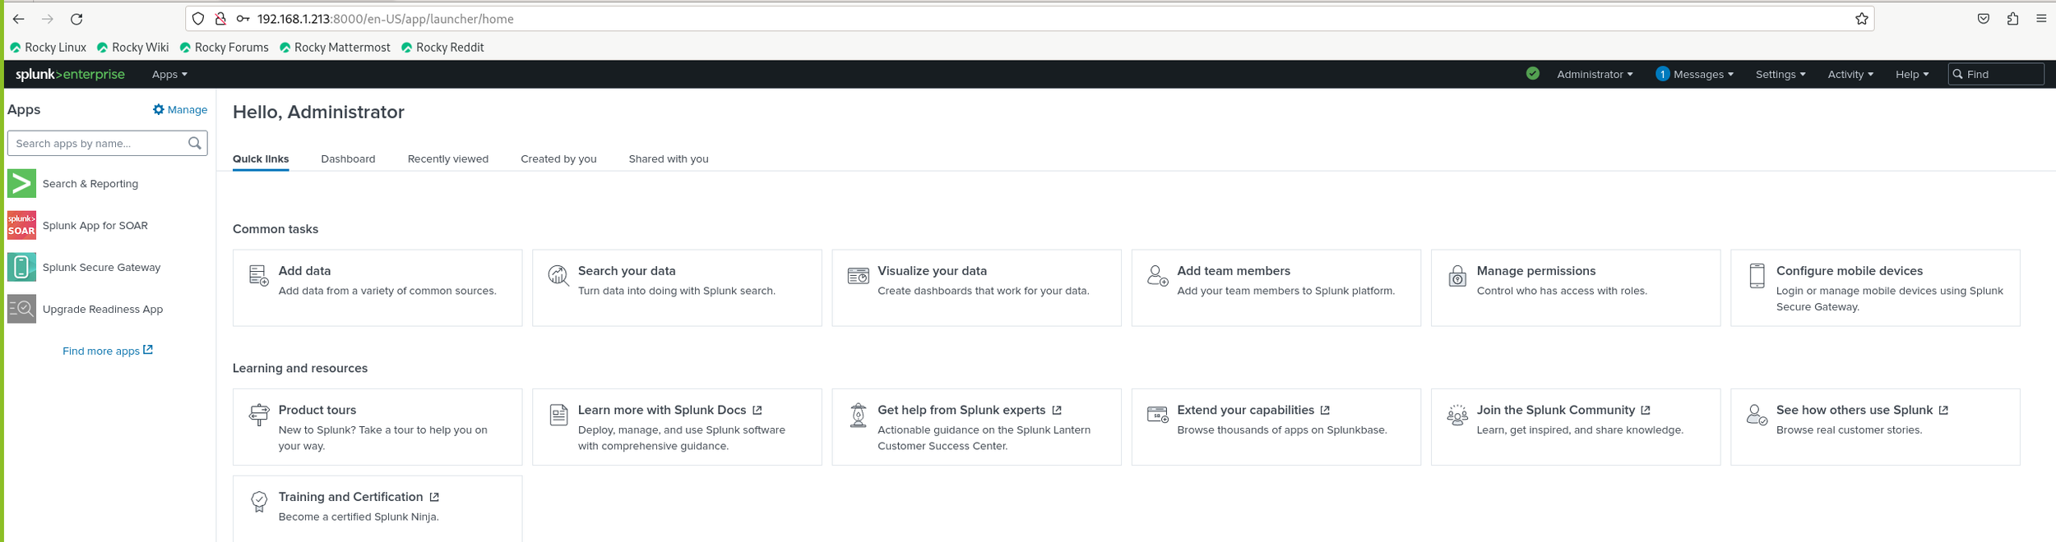Expand the Activity dropdown
2056x542 pixels.
click(1850, 74)
